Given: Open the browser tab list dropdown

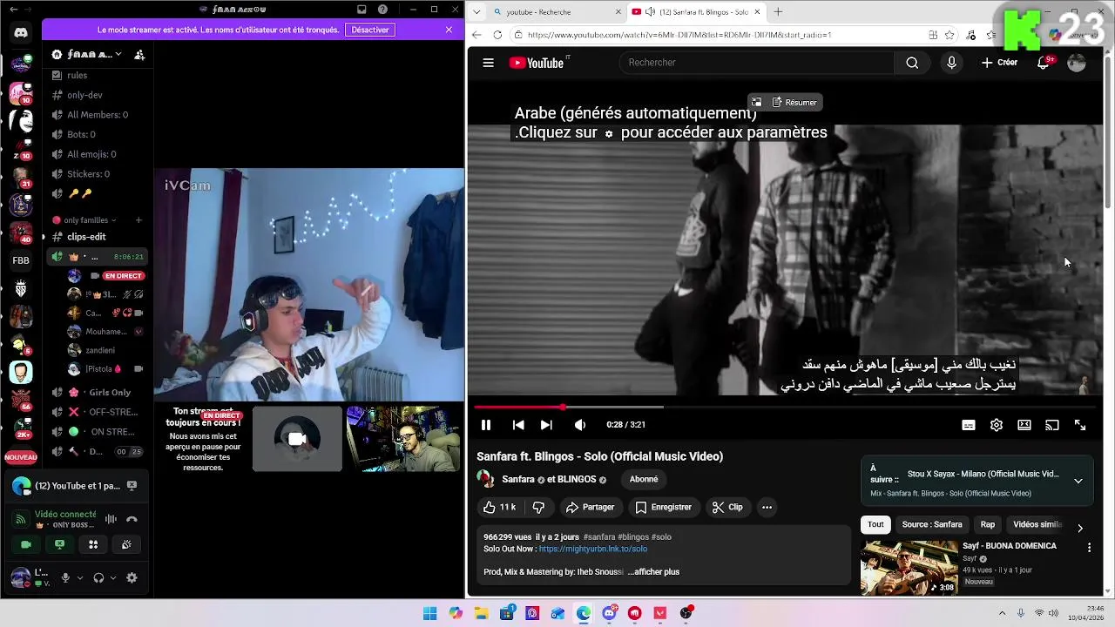Looking at the screenshot, I should (476, 12).
